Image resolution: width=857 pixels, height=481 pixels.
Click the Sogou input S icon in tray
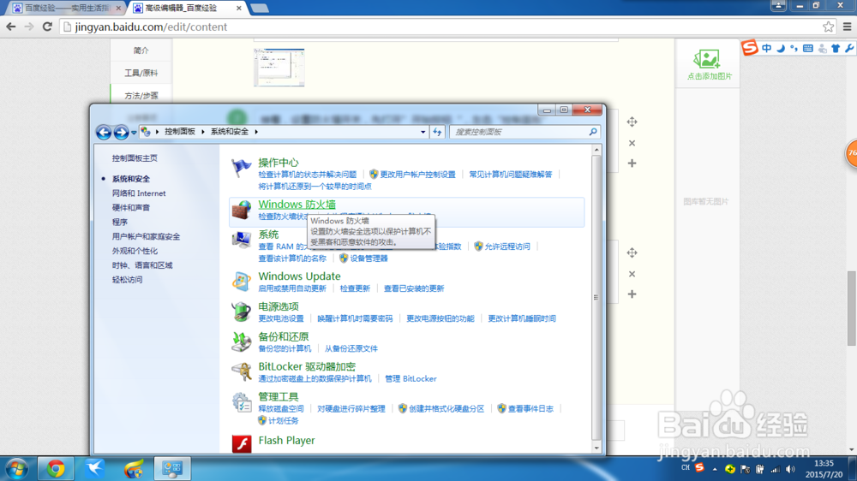[699, 468]
